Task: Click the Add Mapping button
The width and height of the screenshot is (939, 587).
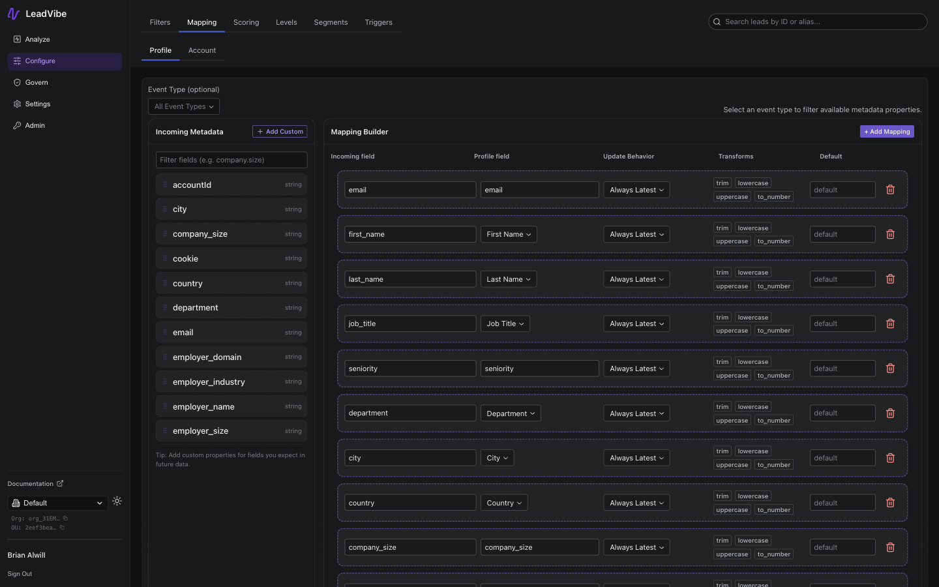Action: [x=887, y=132]
